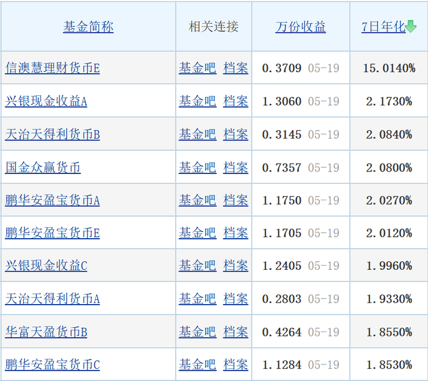This screenshot has width=428, height=381.
Task: Open 华富天盈货币B fund link
Action: coord(46,332)
